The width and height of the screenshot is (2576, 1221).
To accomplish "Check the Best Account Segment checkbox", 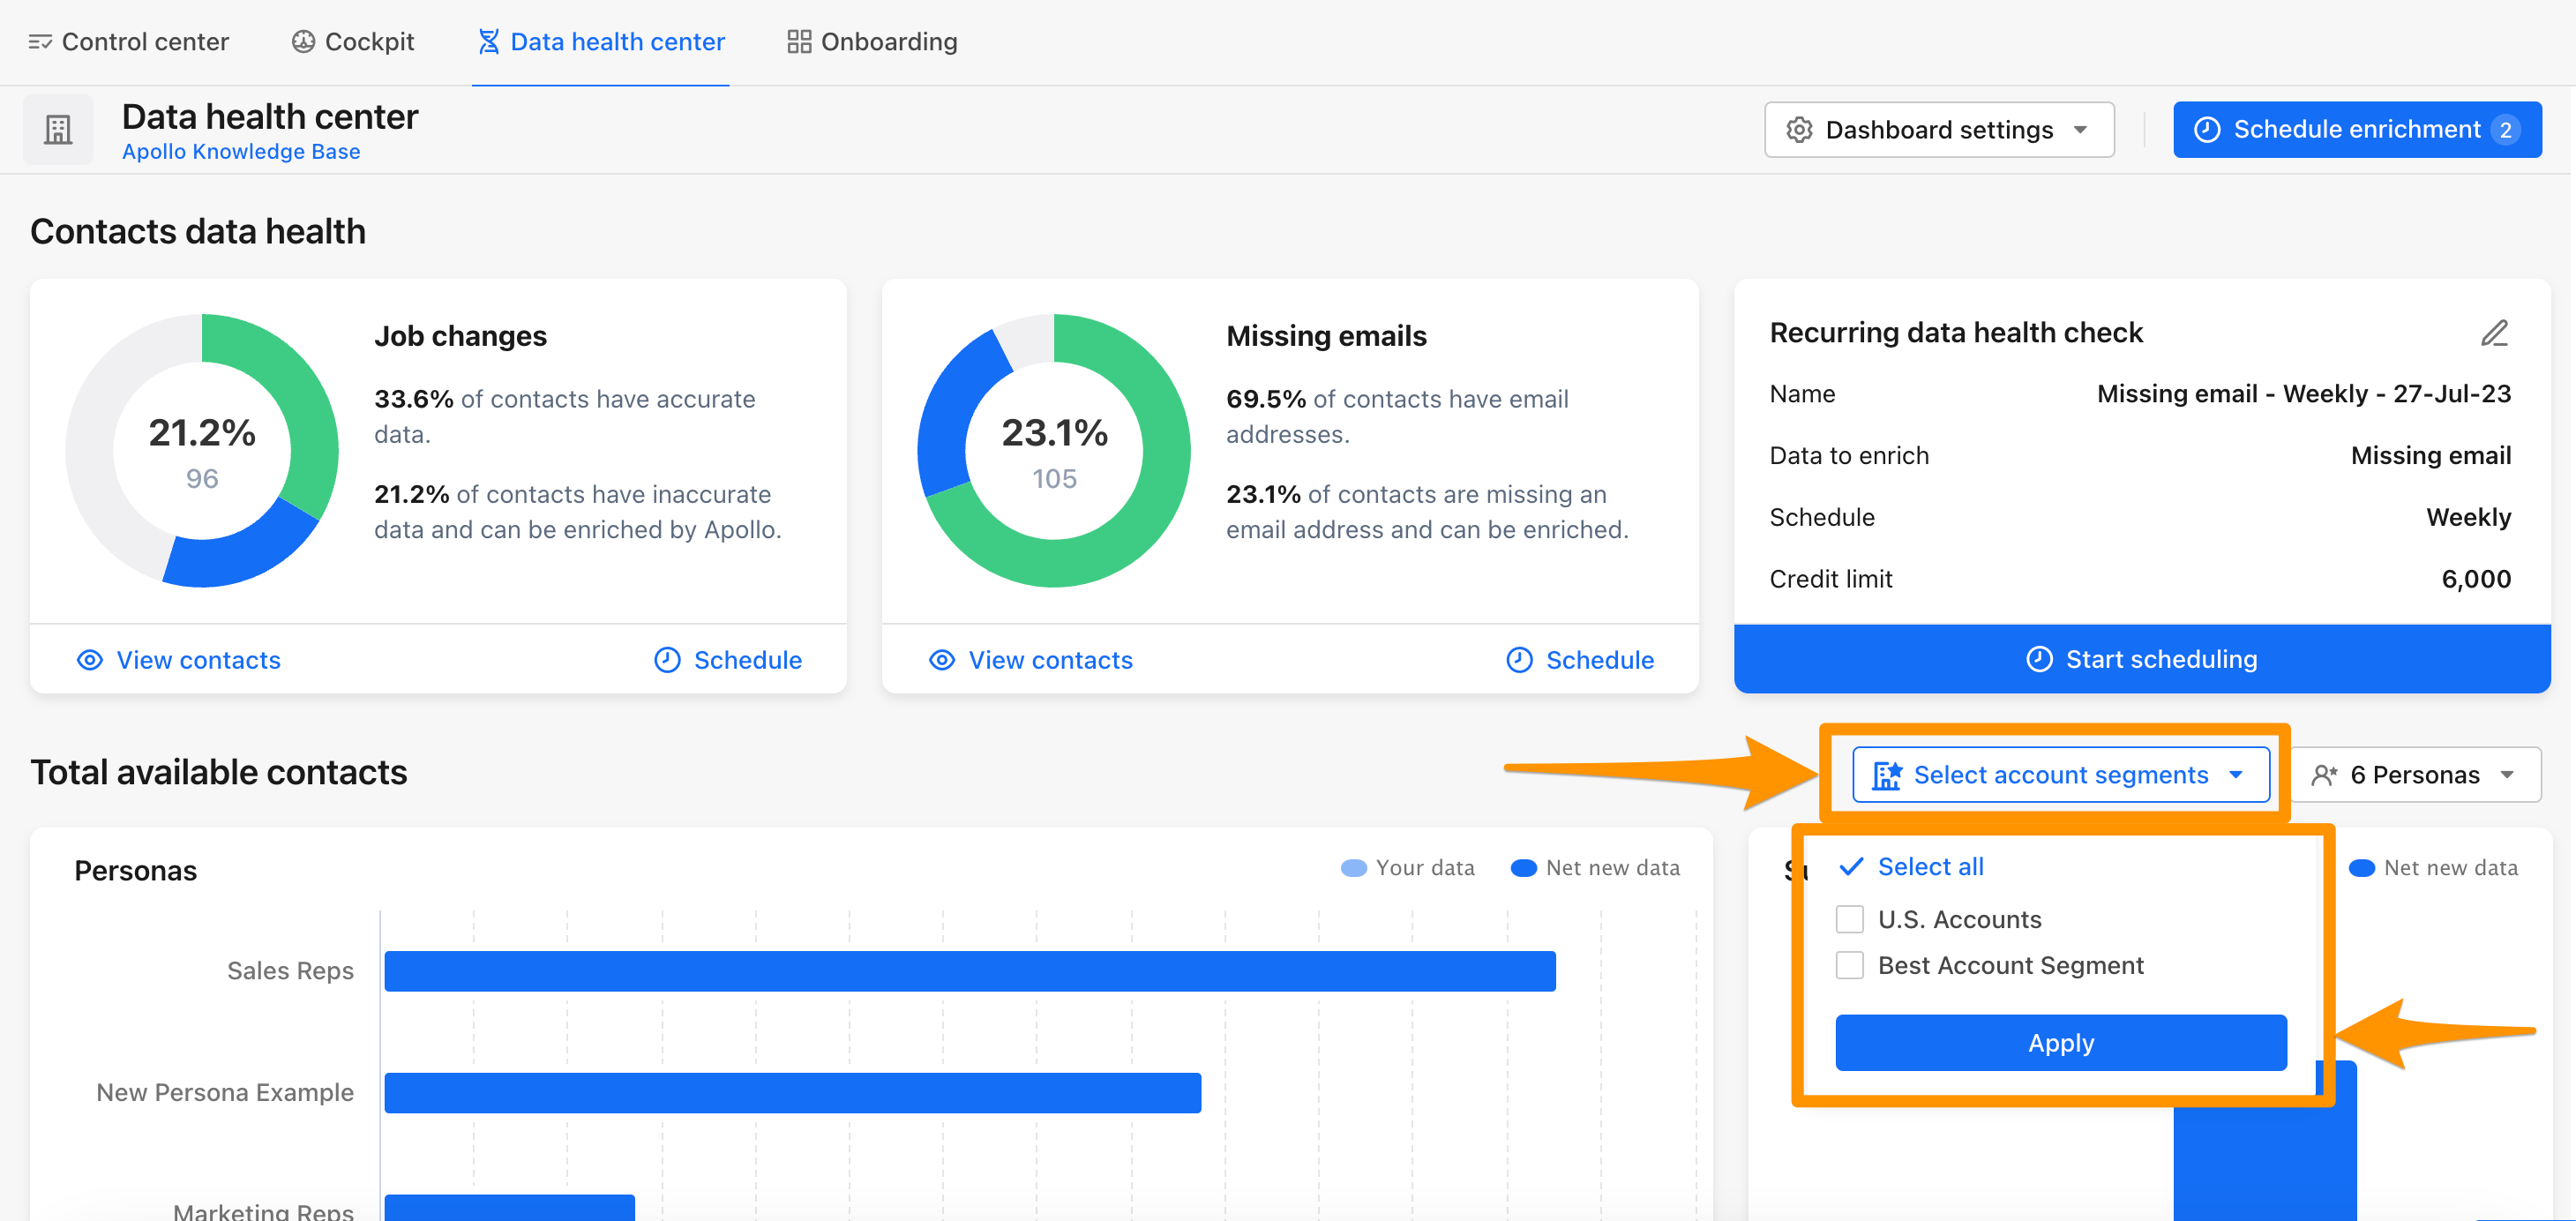I will 1850,965.
